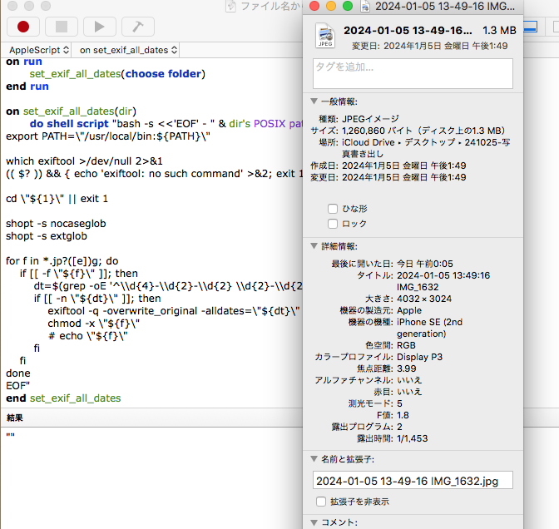The width and height of the screenshot is (559, 529).
Task: Collapse the 一般情報 section
Action: coord(314,101)
